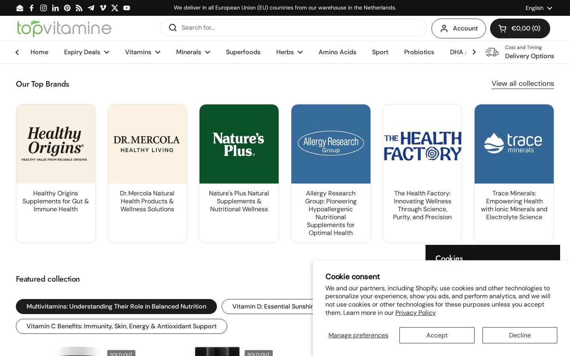Open The Health Factory brand logo

point(422,144)
